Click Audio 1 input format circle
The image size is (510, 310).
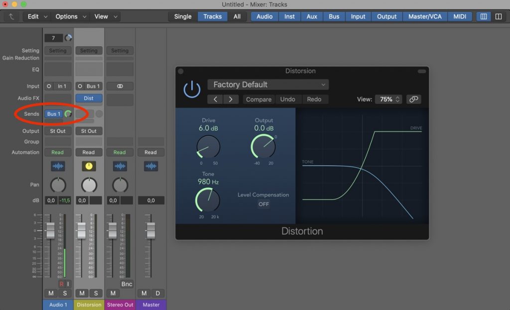point(49,86)
